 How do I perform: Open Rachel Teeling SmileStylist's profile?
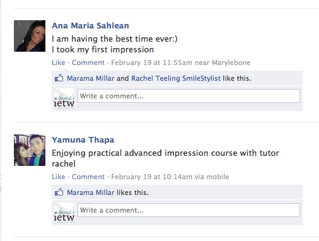(176, 78)
